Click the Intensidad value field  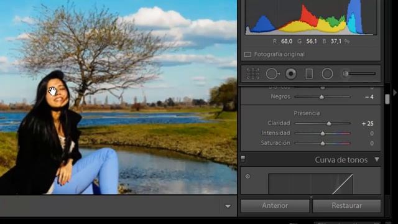[372, 133]
